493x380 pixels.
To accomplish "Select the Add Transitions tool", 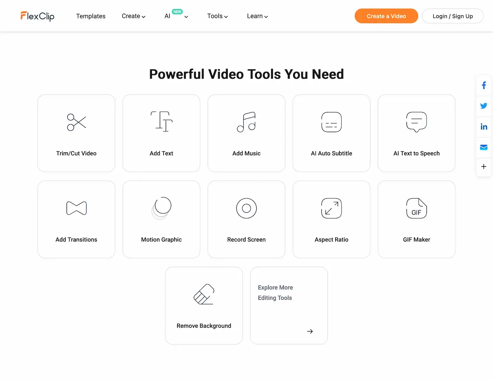I will pos(76,219).
